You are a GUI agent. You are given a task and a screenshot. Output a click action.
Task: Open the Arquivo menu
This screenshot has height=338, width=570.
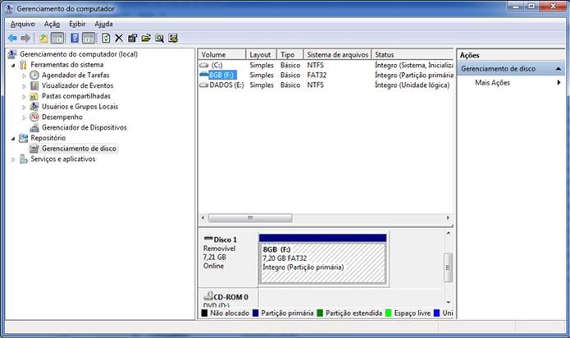22,24
